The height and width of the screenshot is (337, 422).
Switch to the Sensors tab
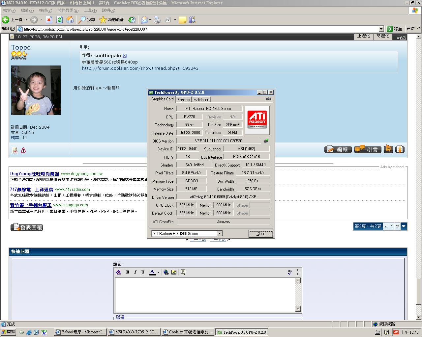tap(184, 100)
